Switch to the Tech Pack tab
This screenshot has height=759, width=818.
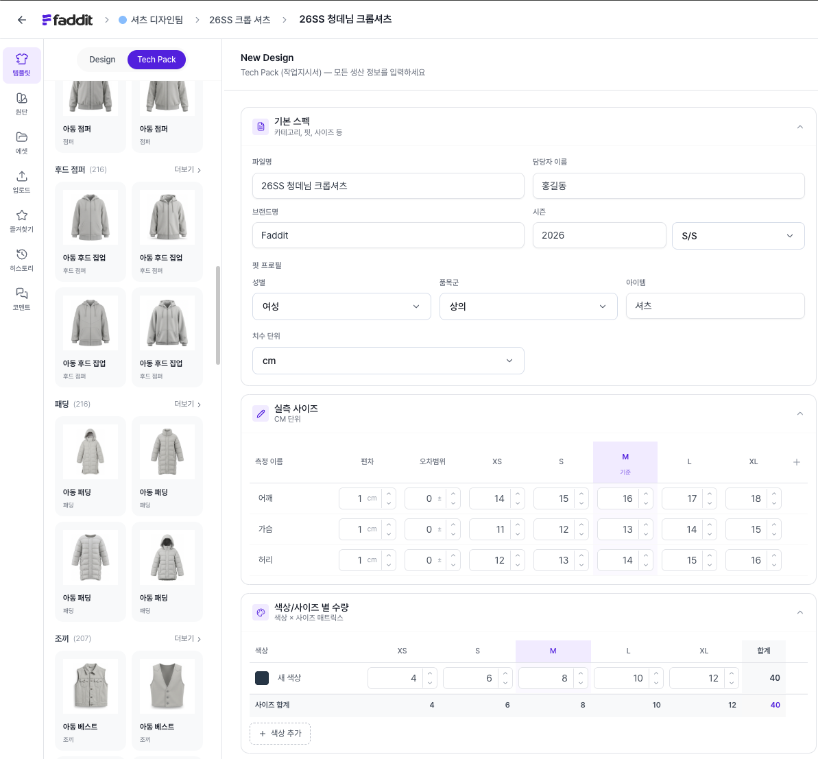pos(156,60)
